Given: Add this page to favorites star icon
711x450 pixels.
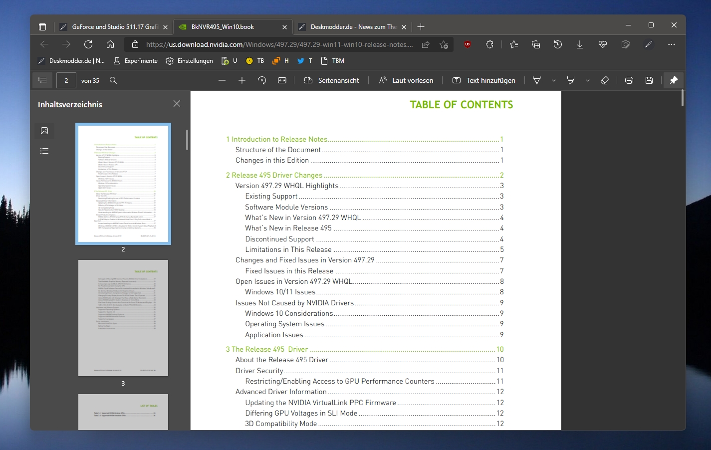Looking at the screenshot, I should pos(444,45).
